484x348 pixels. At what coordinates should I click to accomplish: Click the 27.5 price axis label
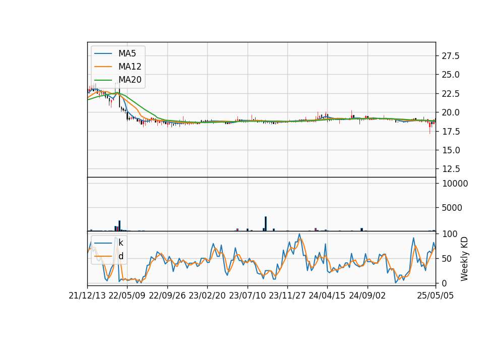[451, 56]
